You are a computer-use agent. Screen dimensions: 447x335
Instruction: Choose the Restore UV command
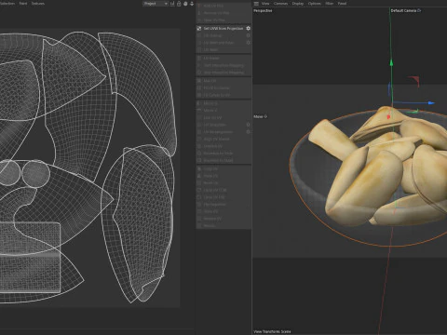pyautogui.click(x=223, y=219)
